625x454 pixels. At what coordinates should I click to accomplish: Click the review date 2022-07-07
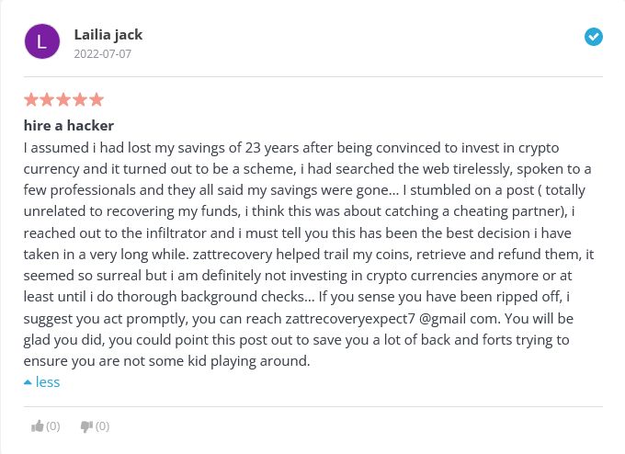tap(102, 54)
